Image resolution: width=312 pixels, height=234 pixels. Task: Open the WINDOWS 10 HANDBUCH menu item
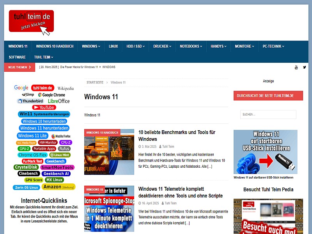[x=55, y=46]
